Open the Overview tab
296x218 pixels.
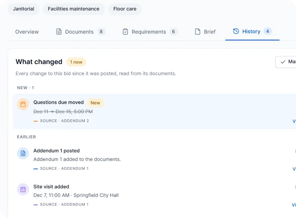[27, 32]
